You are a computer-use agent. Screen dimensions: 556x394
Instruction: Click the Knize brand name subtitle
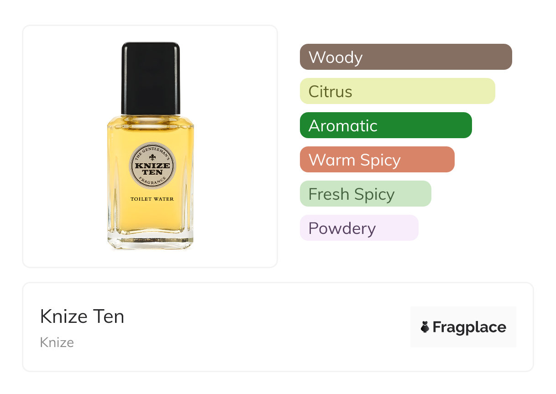click(57, 342)
